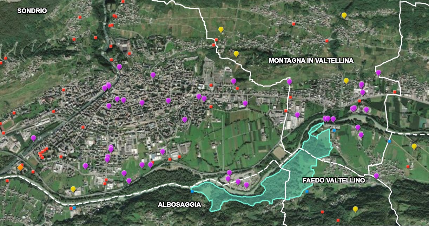429x226 pixels.
Task: Click the blue square beside the Faedo Valtellino label
Action: pyautogui.click(x=307, y=191)
